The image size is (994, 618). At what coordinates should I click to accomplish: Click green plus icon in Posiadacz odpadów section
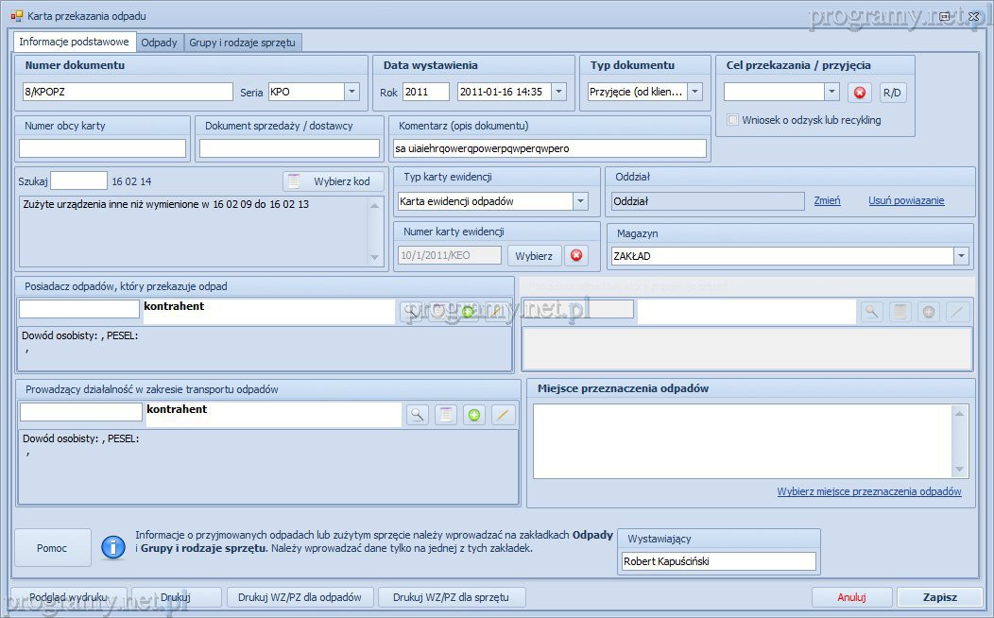tap(468, 311)
